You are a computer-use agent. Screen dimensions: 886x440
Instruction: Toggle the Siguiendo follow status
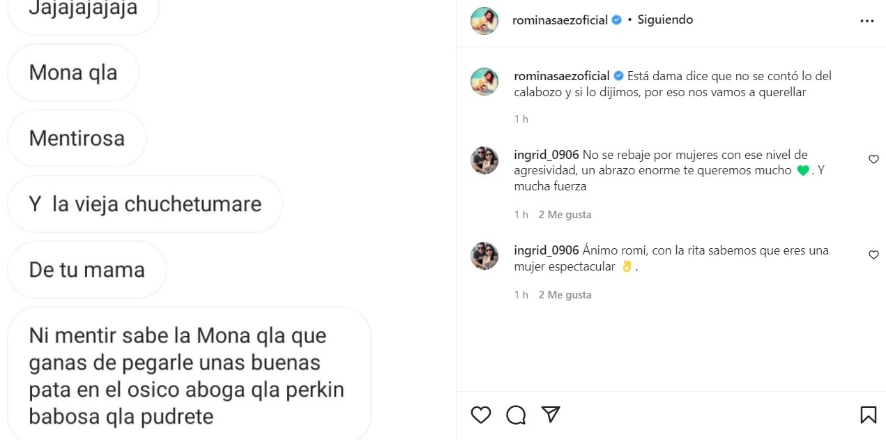[x=664, y=20]
